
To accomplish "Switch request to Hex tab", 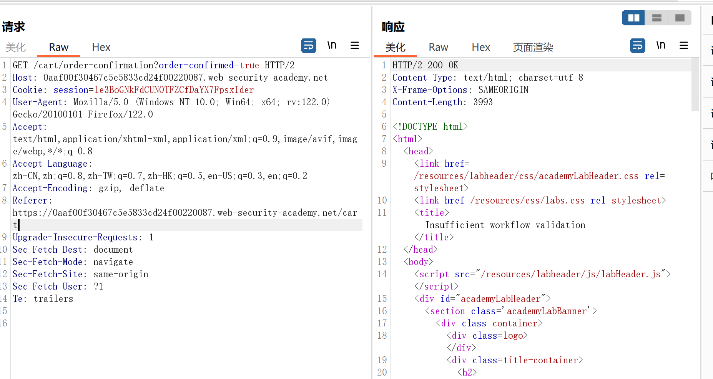I will (101, 47).
